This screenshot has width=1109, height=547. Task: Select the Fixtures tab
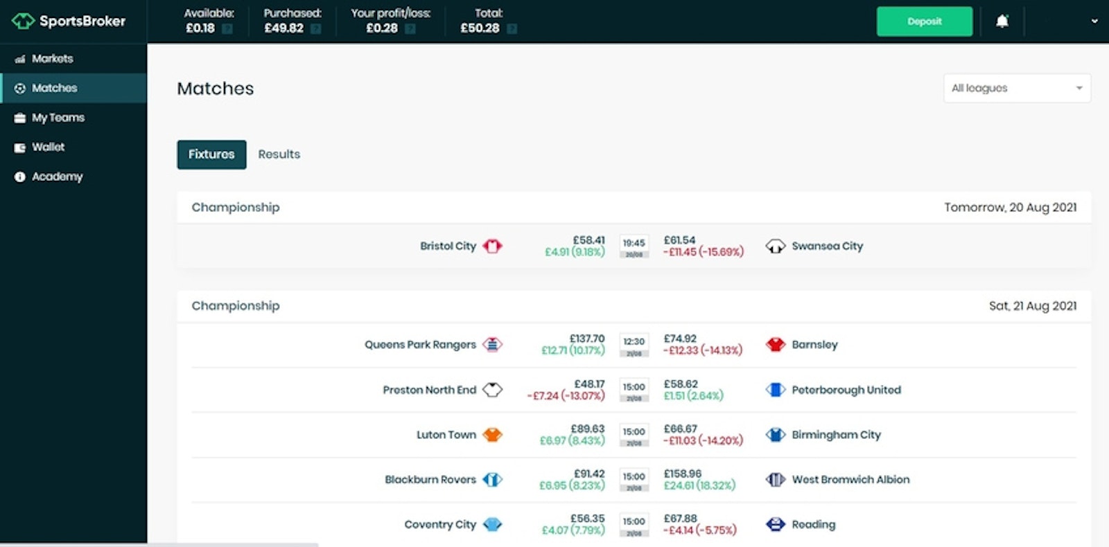pyautogui.click(x=211, y=154)
